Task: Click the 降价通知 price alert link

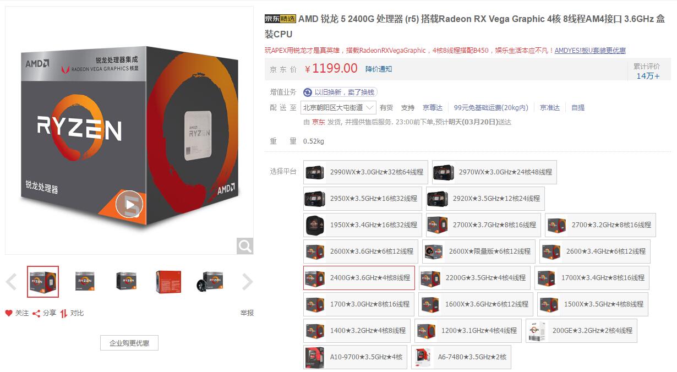Action: pyautogui.click(x=379, y=69)
